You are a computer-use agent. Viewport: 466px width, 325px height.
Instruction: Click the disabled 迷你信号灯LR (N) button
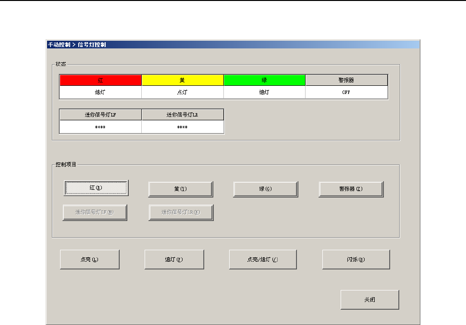pyautogui.click(x=181, y=212)
